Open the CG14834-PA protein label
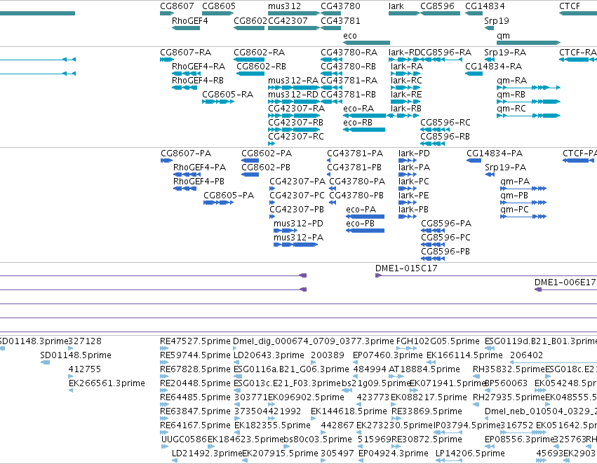The image size is (597, 464). [495, 153]
